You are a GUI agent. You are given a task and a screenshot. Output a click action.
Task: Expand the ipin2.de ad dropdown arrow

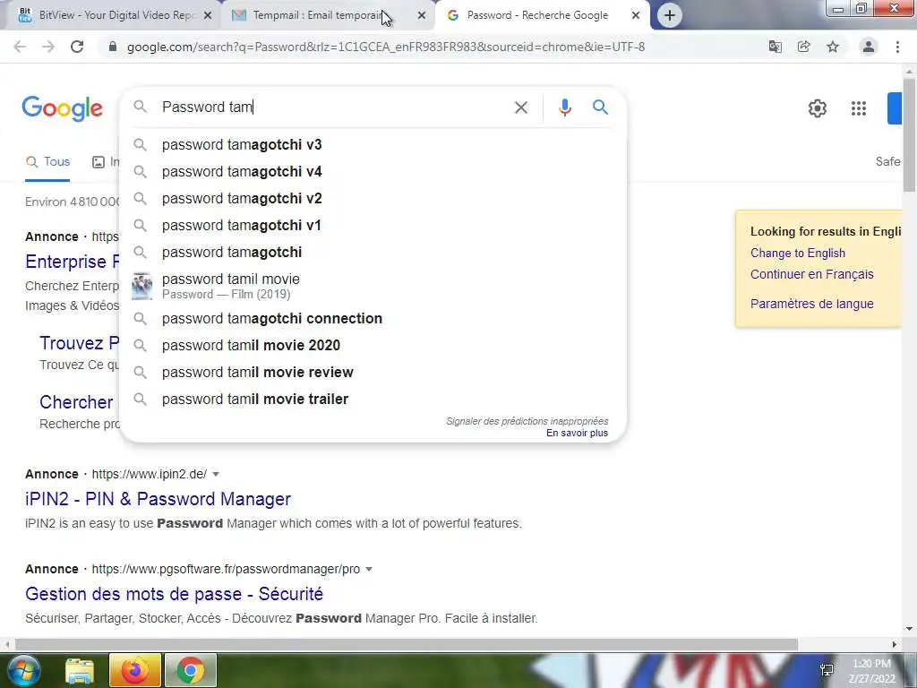(x=216, y=475)
